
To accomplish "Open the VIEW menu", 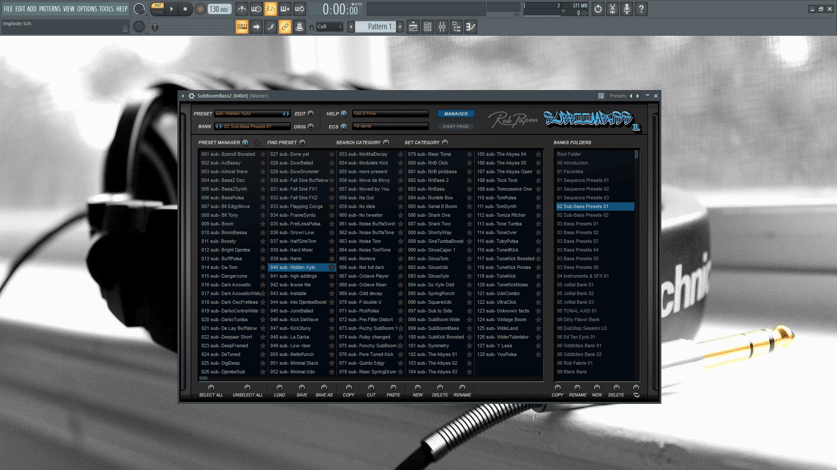I will pos(69,9).
